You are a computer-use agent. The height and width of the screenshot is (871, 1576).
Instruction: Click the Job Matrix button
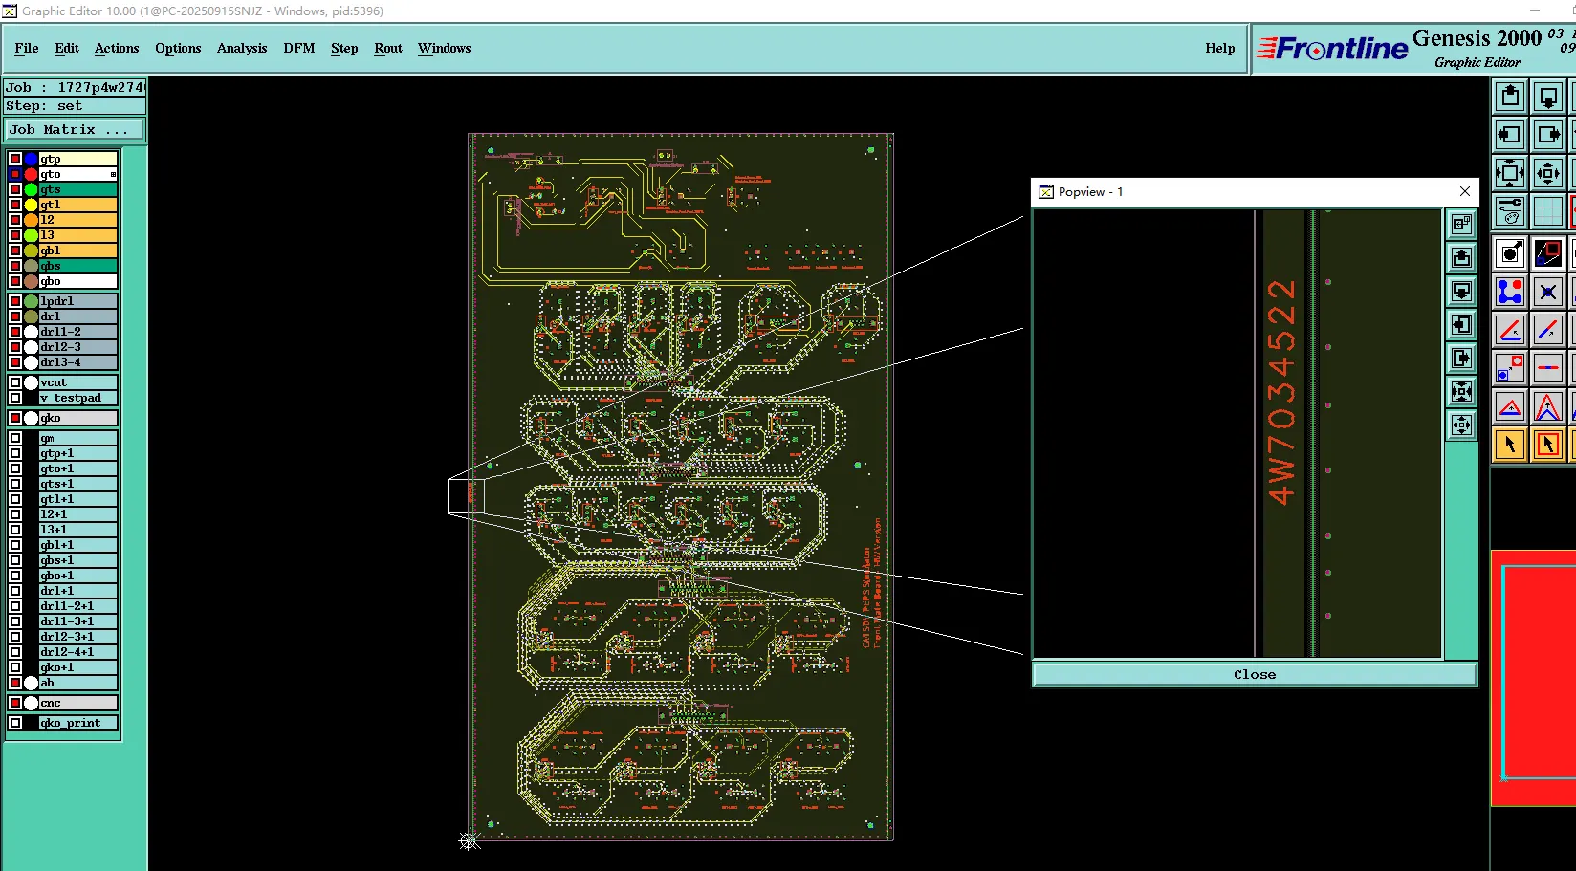[75, 130]
